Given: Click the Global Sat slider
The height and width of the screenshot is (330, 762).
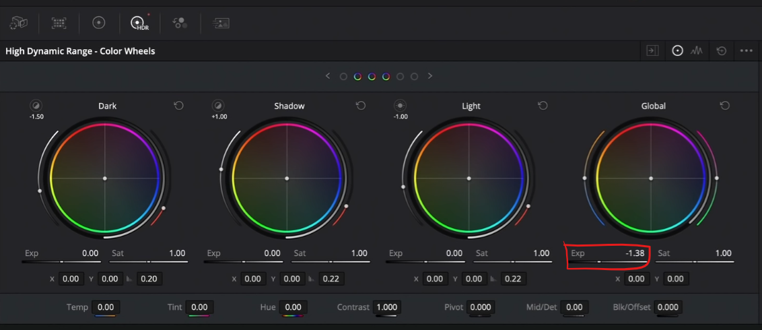Looking at the screenshot, I should pos(695,262).
